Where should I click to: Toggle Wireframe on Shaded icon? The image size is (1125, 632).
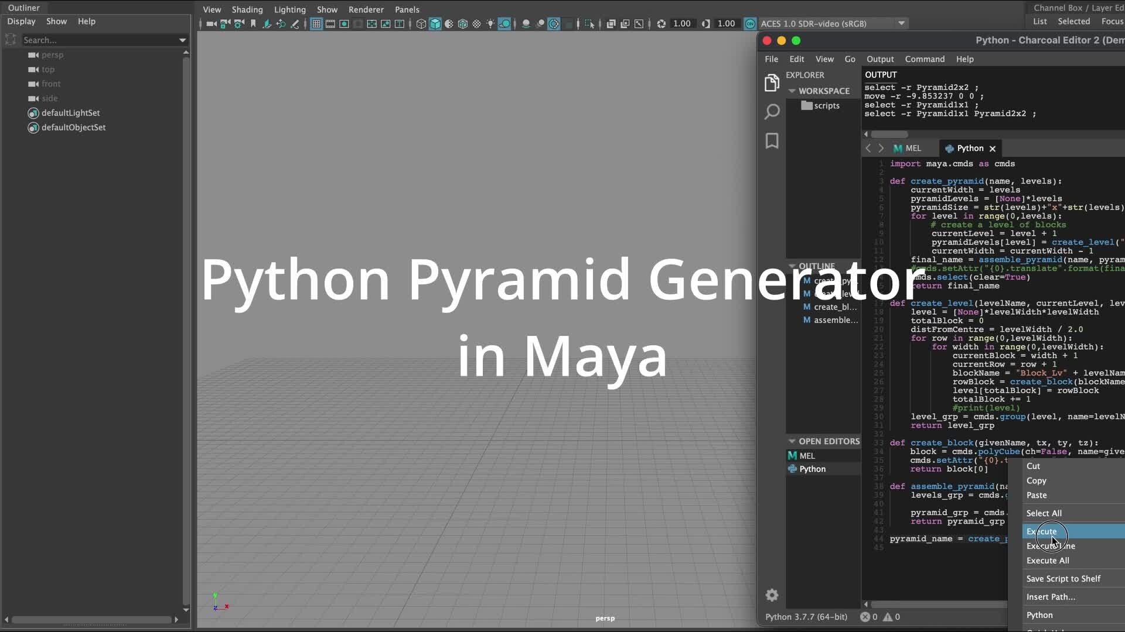coord(463,24)
